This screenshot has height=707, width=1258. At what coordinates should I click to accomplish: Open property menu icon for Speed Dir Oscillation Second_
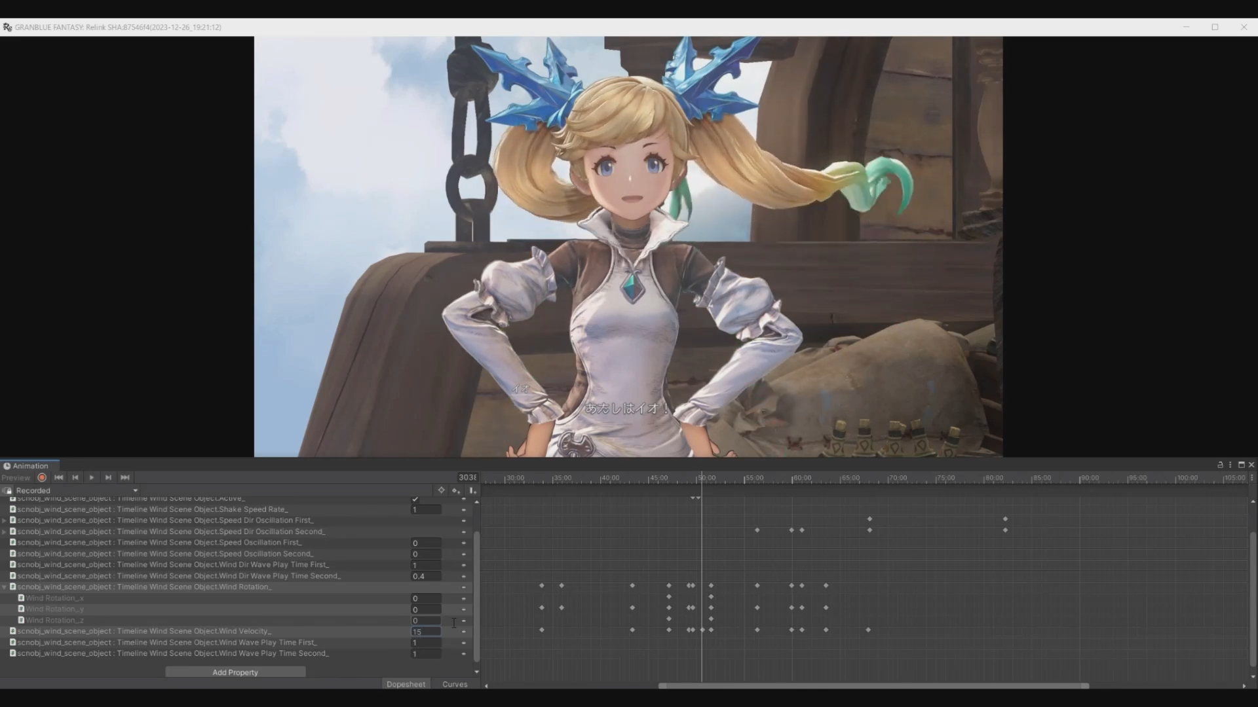(463, 532)
